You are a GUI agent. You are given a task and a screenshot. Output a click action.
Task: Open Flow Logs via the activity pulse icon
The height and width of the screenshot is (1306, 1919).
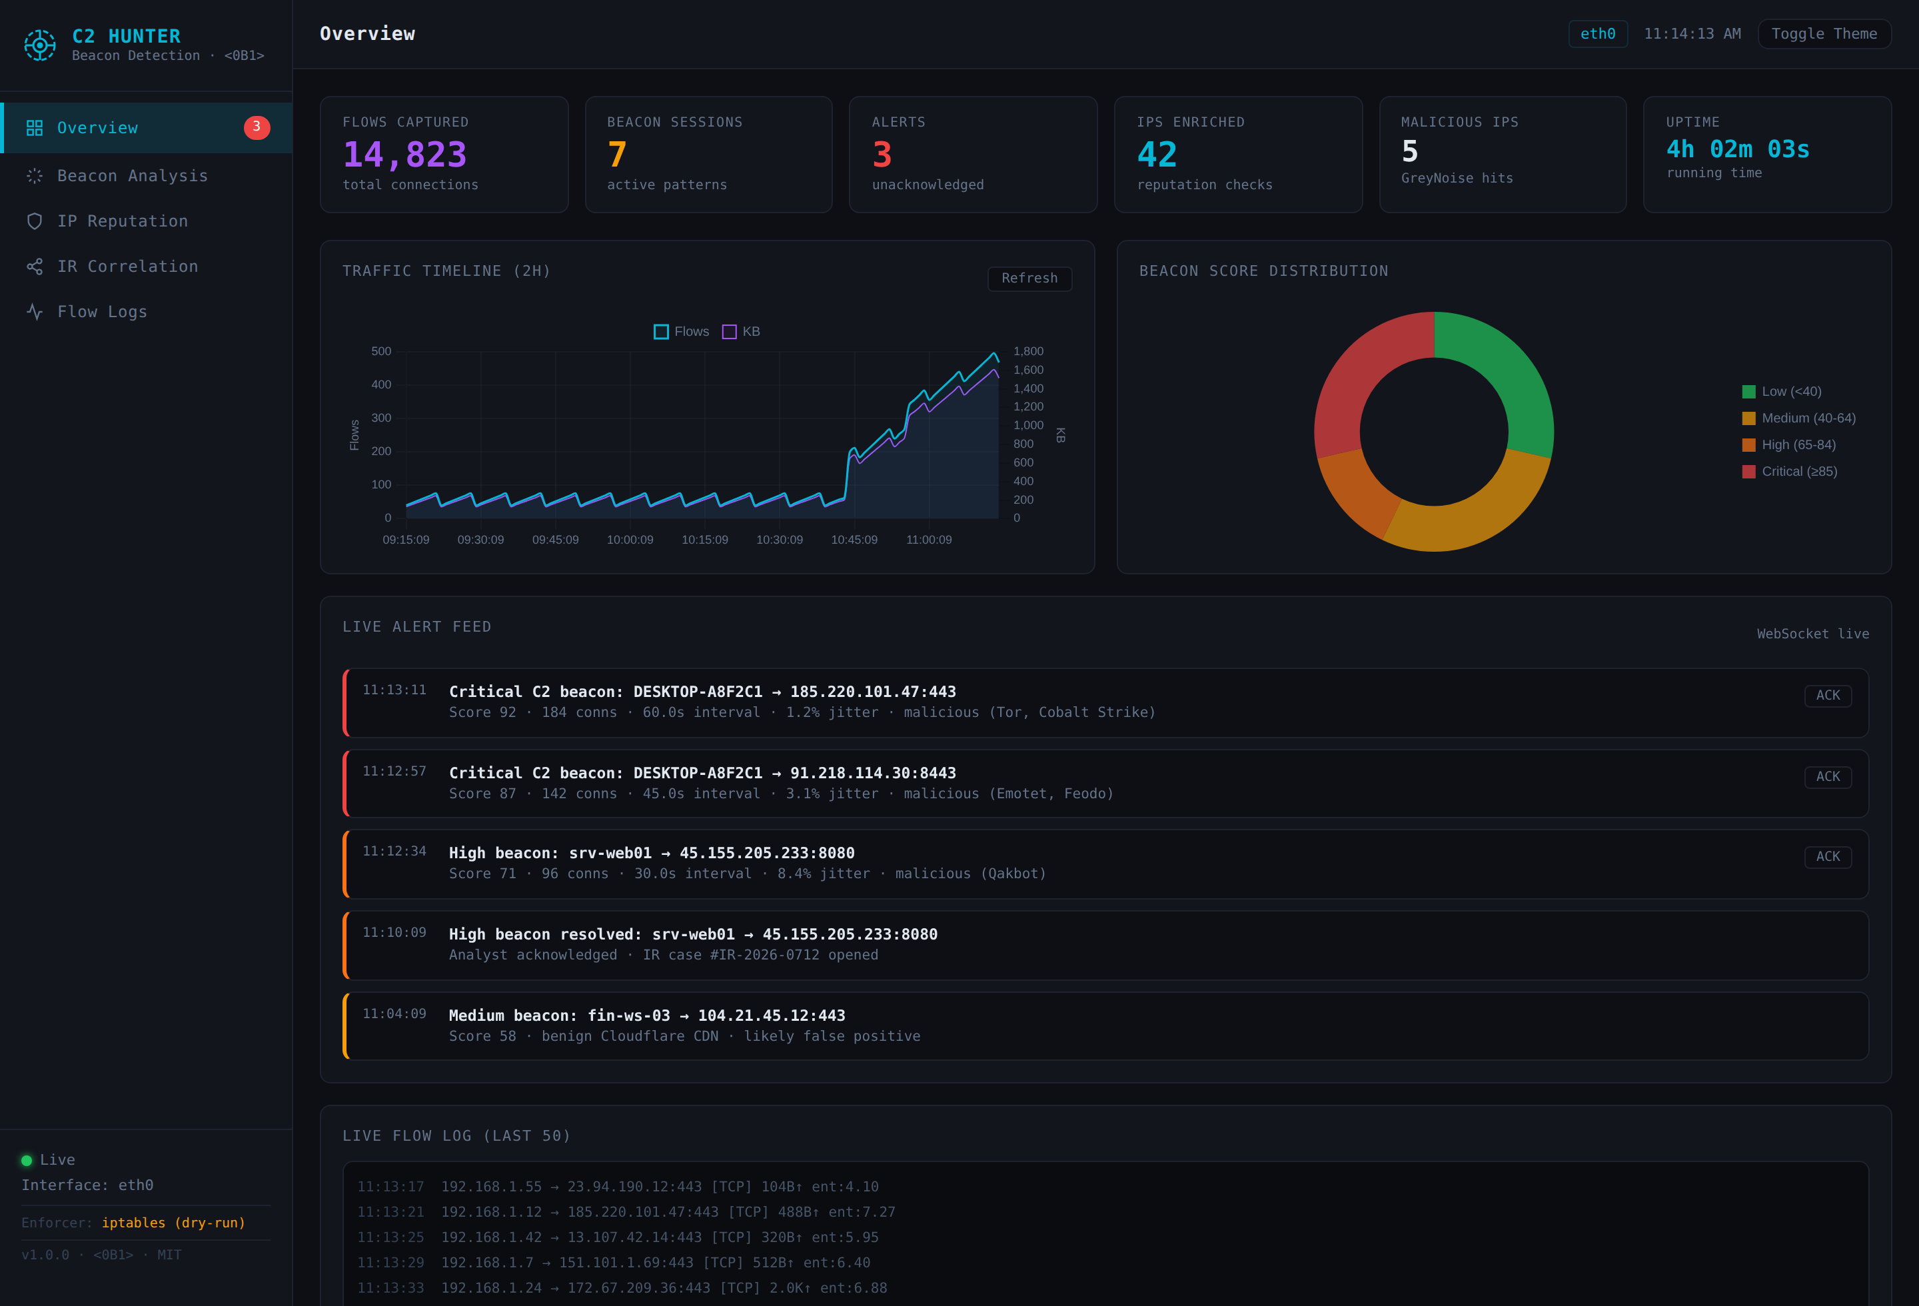pos(35,312)
